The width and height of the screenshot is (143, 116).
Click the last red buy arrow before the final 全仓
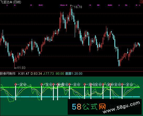click(122, 84)
